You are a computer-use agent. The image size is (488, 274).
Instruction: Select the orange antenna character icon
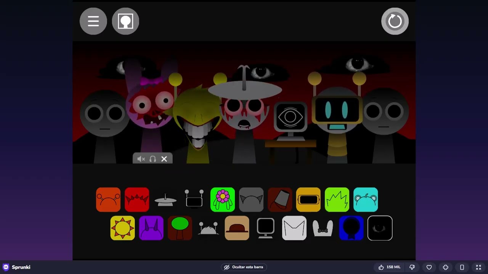click(108, 199)
